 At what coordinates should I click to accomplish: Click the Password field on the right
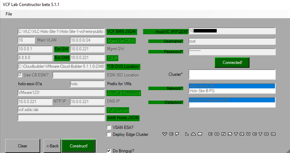(x=232, y=52)
